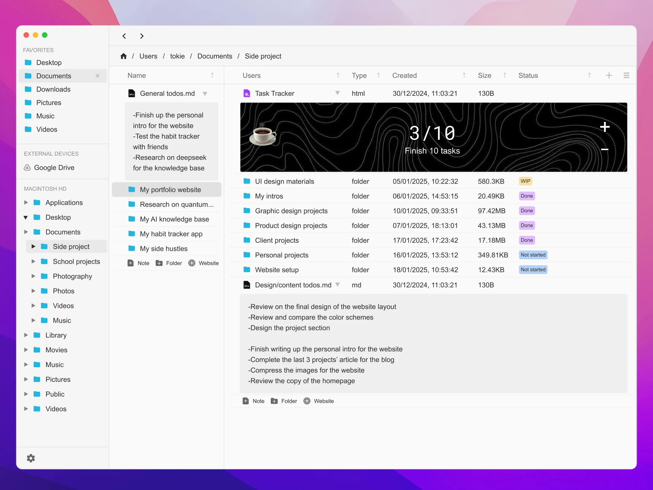Go forward with the right arrow
The height and width of the screenshot is (490, 653).
(142, 36)
